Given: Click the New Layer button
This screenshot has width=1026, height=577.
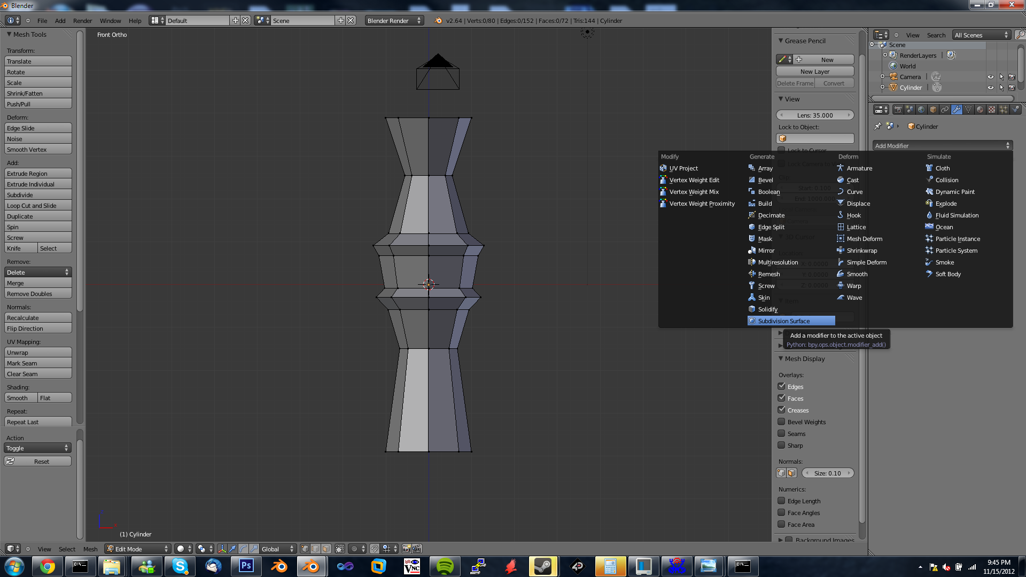Looking at the screenshot, I should [x=815, y=71].
